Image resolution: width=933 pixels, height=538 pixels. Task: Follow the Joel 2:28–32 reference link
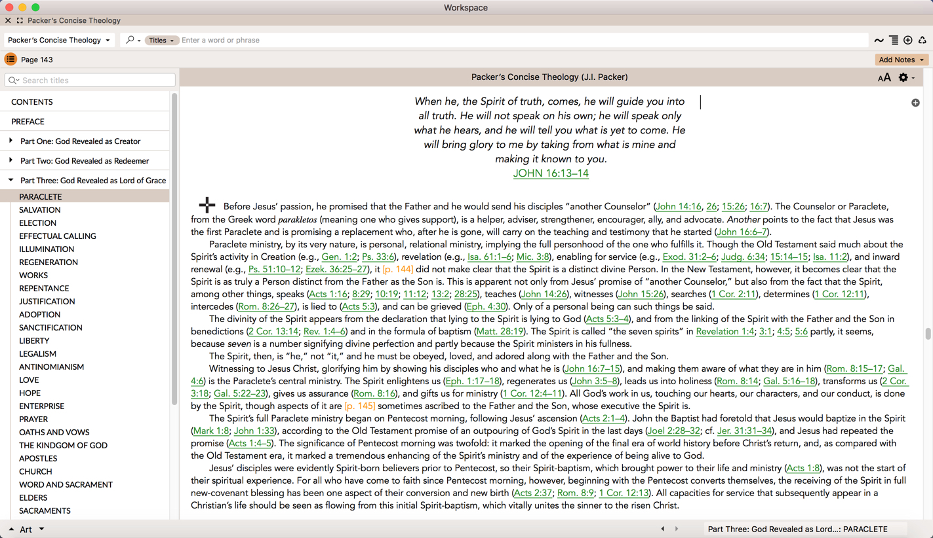pyautogui.click(x=673, y=431)
